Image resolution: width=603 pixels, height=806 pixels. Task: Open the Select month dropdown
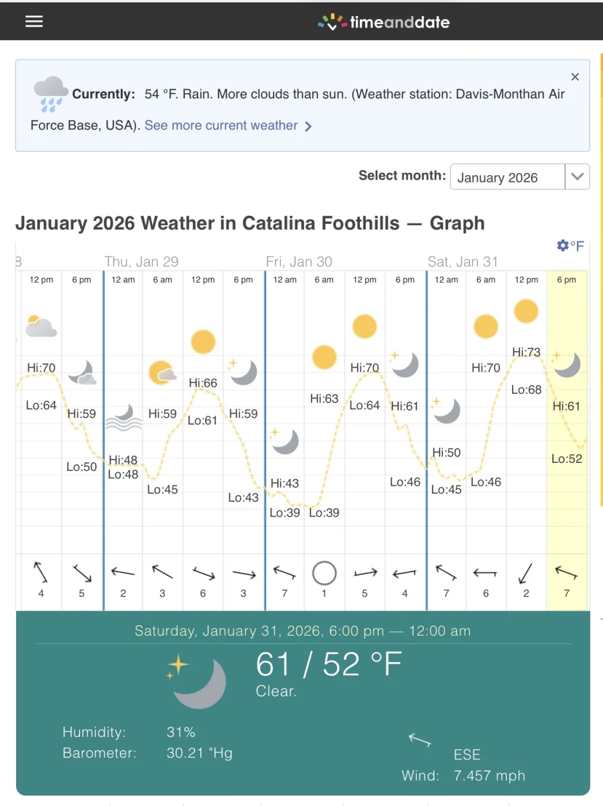507,177
